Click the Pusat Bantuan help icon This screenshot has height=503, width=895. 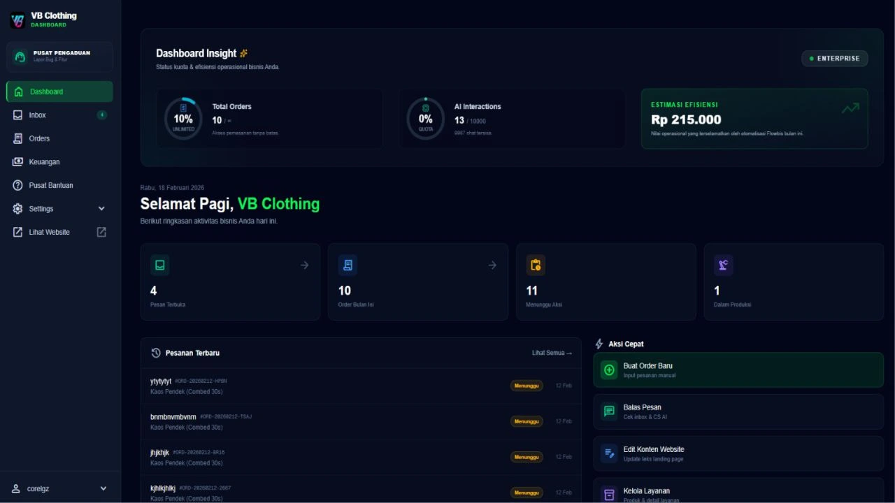[17, 184]
